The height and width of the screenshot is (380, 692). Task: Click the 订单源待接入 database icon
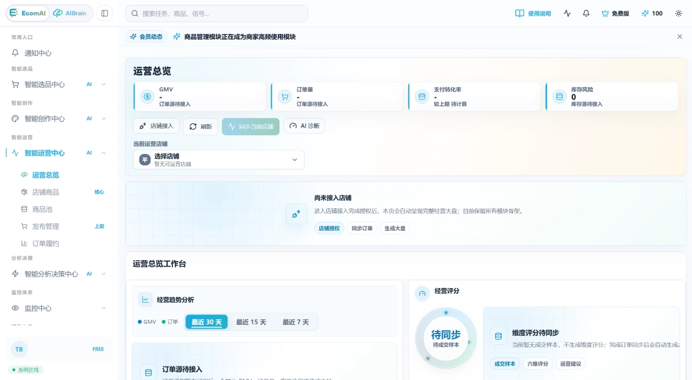[148, 372]
